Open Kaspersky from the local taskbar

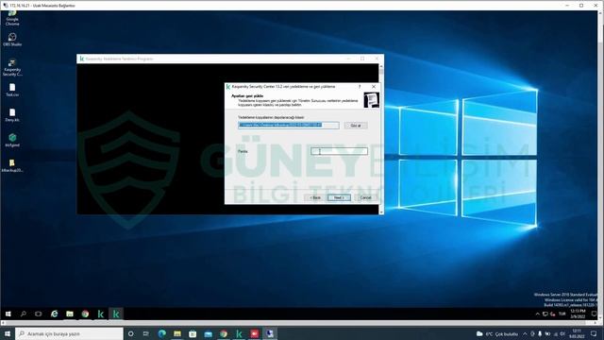[239, 333]
